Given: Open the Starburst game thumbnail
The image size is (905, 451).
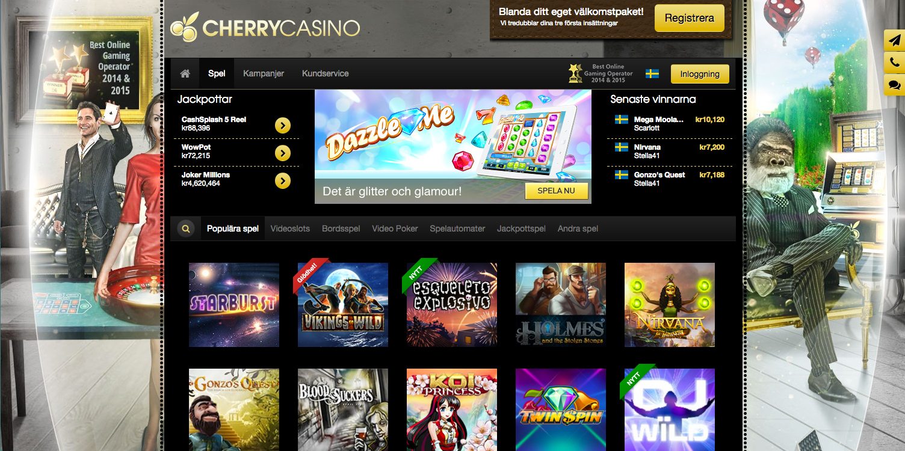Looking at the screenshot, I should click(234, 305).
